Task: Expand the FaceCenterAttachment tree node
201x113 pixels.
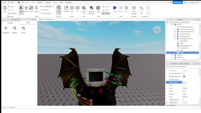Action: (x=175, y=29)
